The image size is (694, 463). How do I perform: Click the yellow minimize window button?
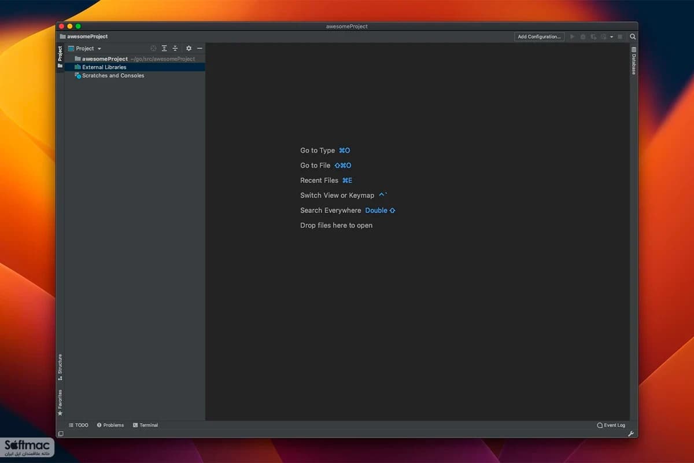coord(70,26)
